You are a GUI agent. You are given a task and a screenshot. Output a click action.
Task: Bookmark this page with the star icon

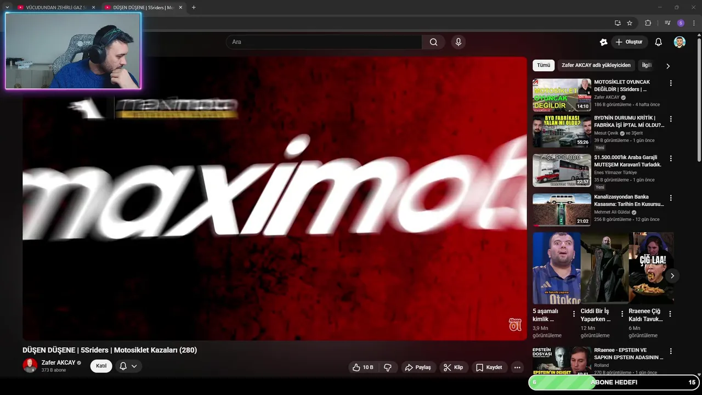pyautogui.click(x=630, y=23)
